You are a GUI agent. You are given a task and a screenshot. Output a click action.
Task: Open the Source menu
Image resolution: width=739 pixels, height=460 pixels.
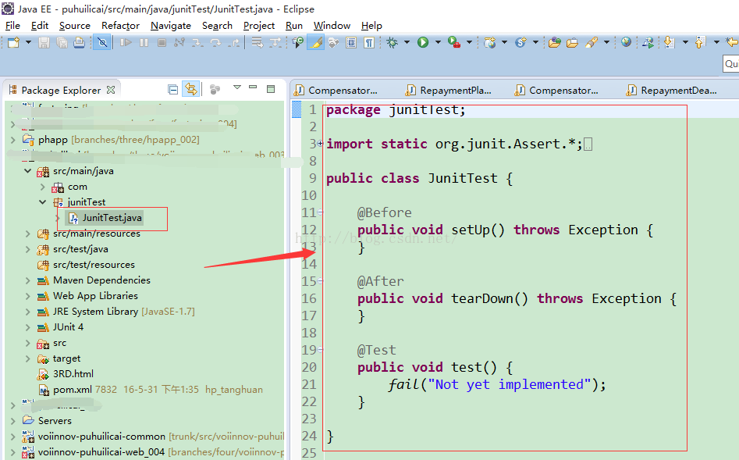point(74,26)
